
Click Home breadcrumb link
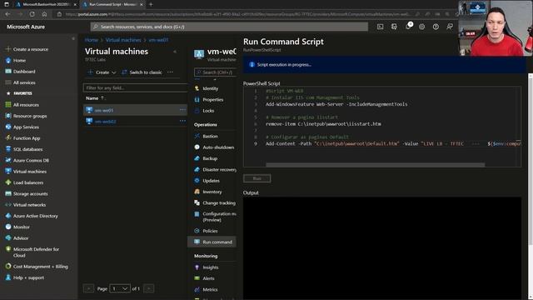click(x=91, y=40)
